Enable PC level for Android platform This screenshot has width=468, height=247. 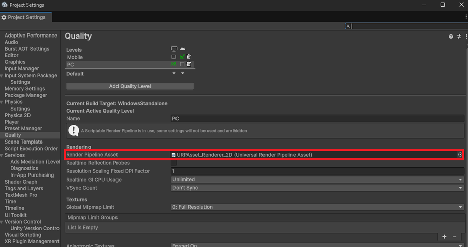tap(182, 64)
